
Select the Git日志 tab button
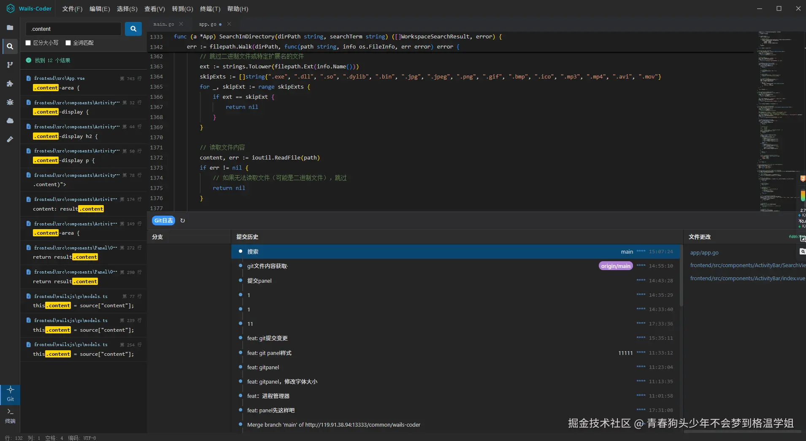163,221
